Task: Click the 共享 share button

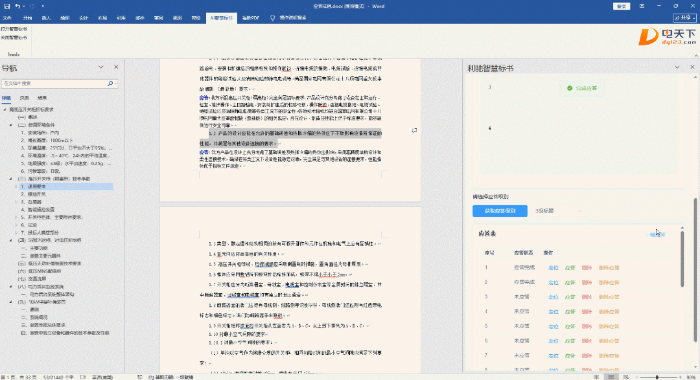Action: pos(684,18)
